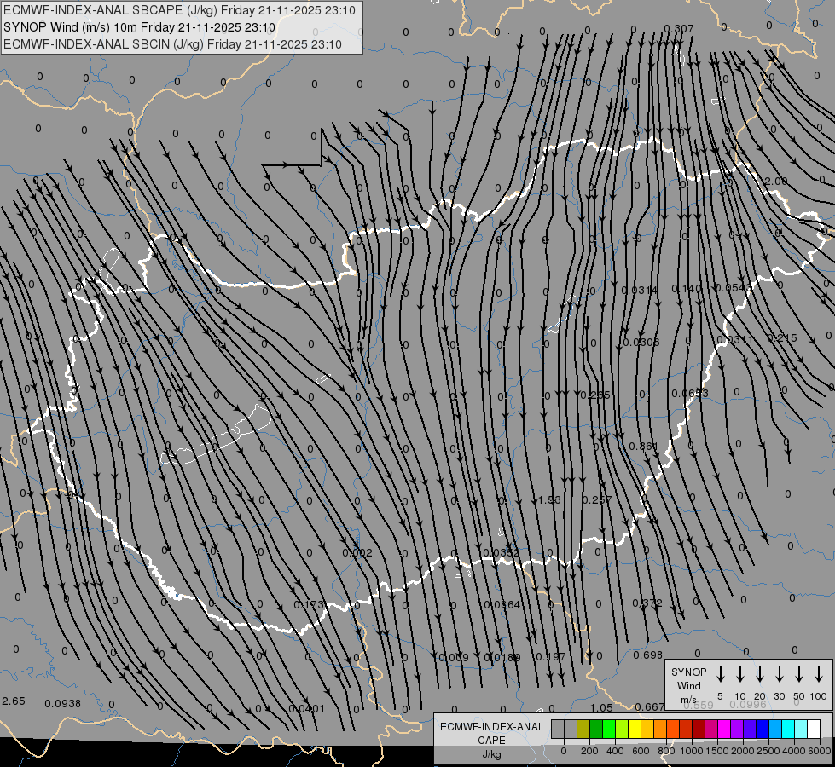Pick the bright magenta CAPE legend swatch
This screenshot has height=767, width=835.
coord(724,729)
